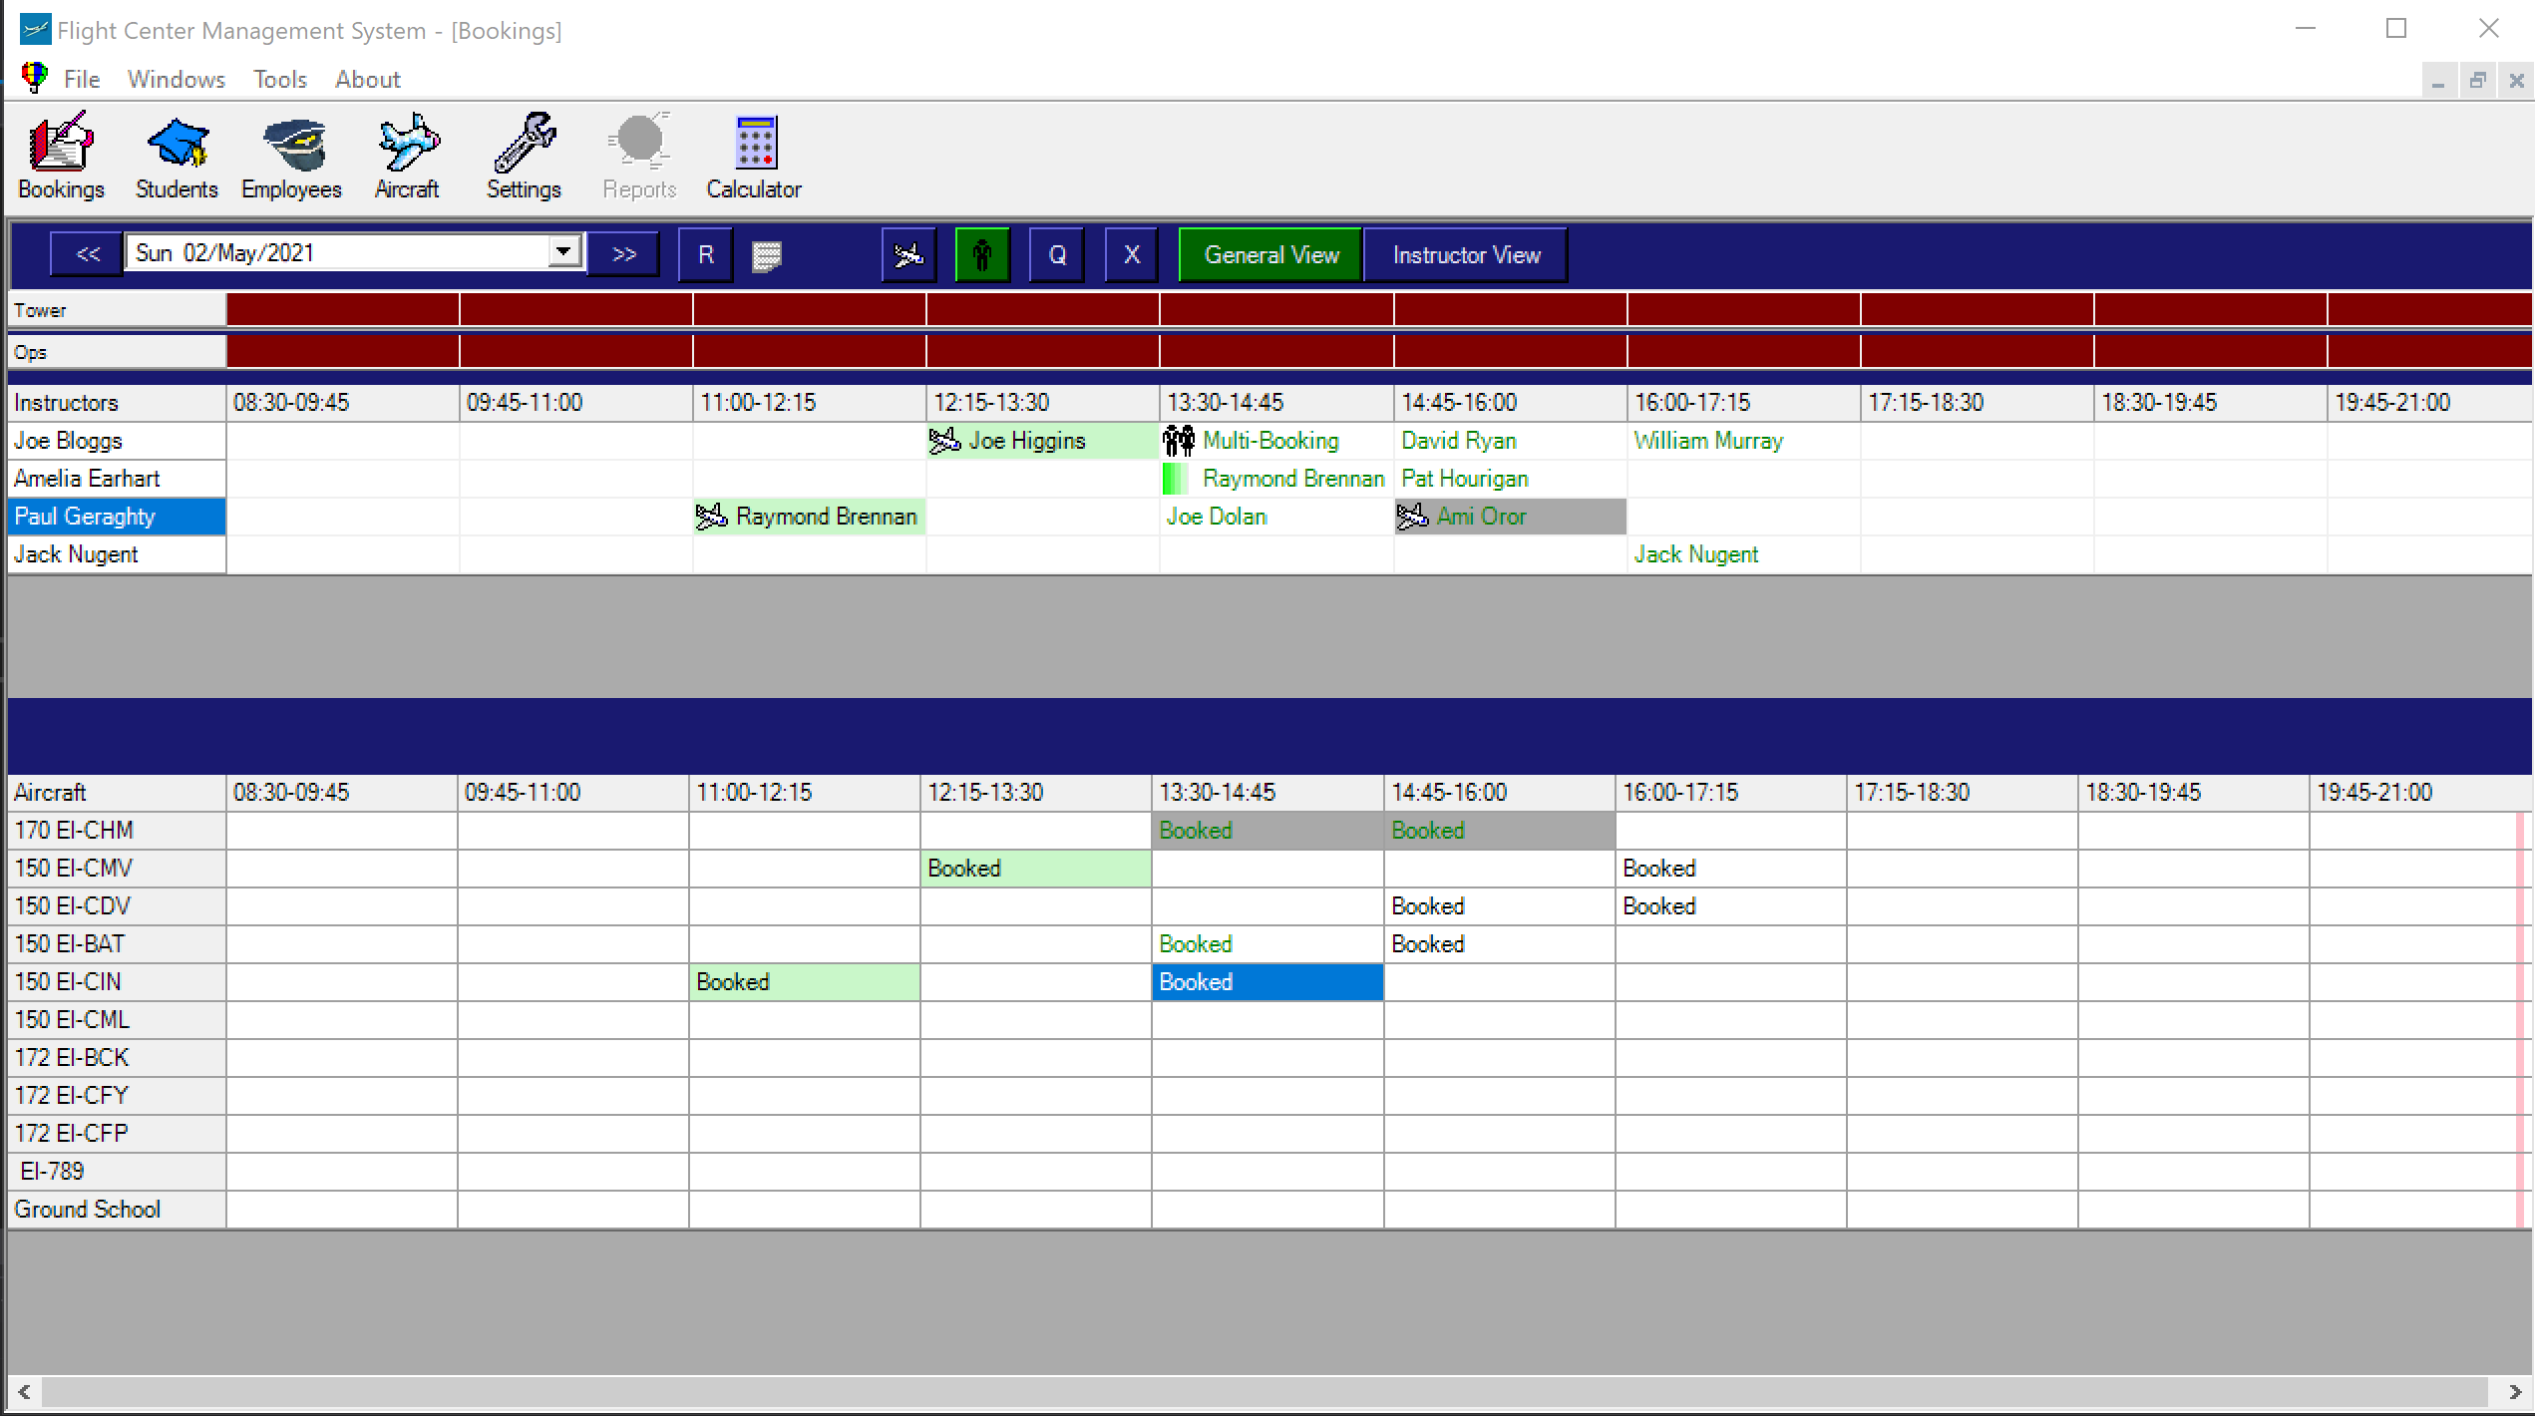This screenshot has width=2535, height=1416.
Task: Switch to Instructor View
Action: point(1465,254)
